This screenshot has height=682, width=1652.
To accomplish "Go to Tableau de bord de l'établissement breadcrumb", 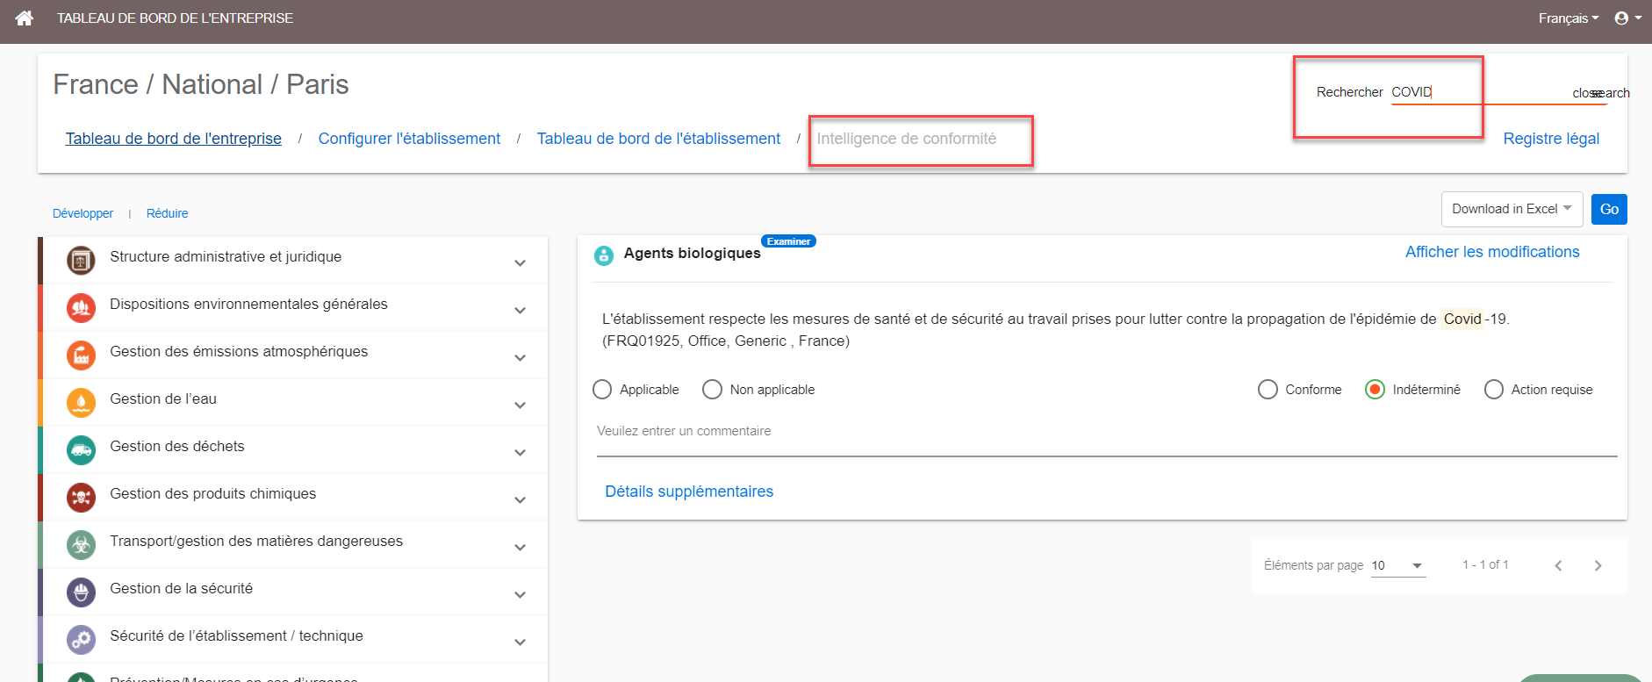I will (x=658, y=139).
